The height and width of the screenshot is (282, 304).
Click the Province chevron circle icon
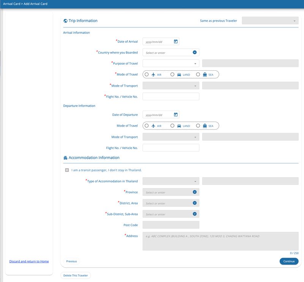pyautogui.click(x=195, y=192)
